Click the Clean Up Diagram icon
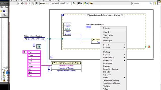This screenshot has height=90, width=161. pyautogui.click(x=91, y=3)
